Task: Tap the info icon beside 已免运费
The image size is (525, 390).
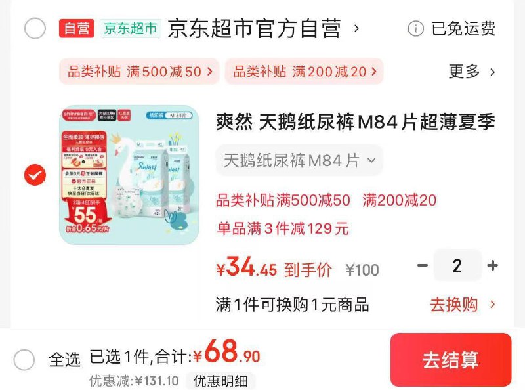Action: pyautogui.click(x=415, y=28)
